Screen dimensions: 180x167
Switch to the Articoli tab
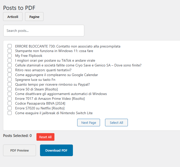point(13,17)
